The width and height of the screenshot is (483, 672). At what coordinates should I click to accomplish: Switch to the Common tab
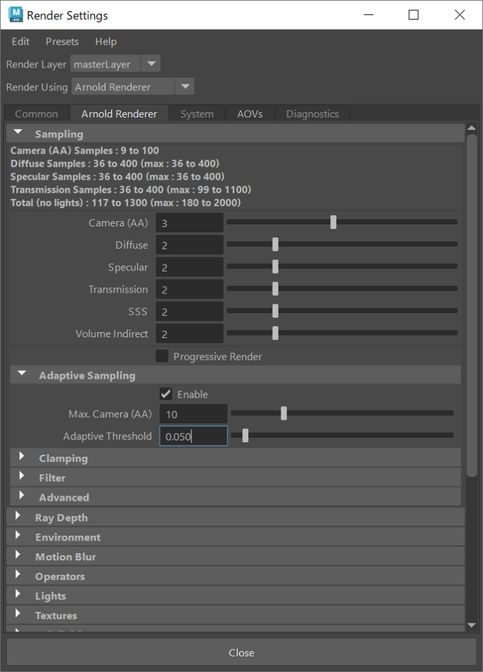36,114
